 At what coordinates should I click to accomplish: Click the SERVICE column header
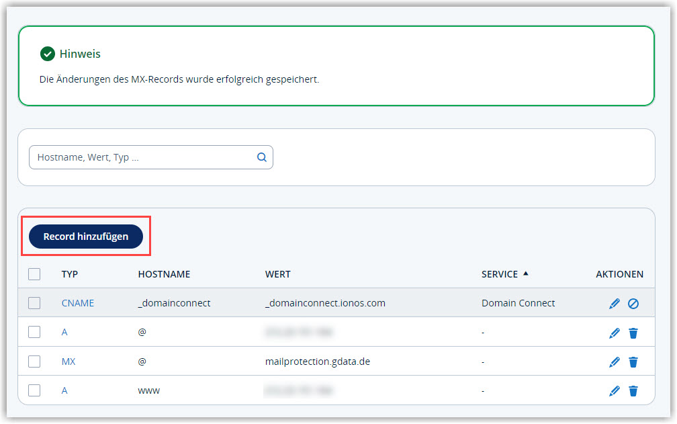click(x=500, y=274)
